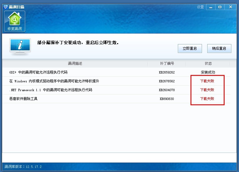The width and height of the screenshot is (239, 172).
Task: Open 设置 (Settings) in the title bar
Action: tap(200, 6)
